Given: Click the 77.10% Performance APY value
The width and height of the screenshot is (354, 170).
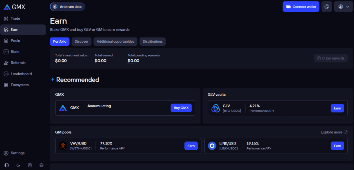Looking at the screenshot, I should (x=106, y=144).
